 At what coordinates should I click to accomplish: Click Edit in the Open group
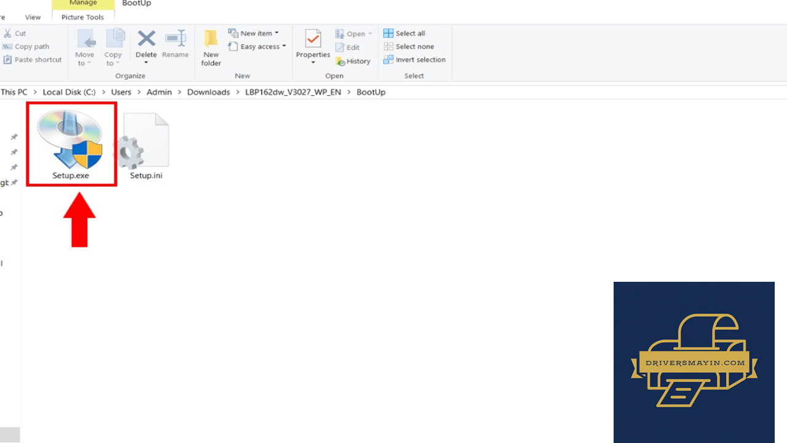coord(348,47)
